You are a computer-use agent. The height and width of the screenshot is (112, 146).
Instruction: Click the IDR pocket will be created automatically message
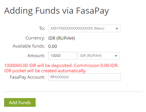point(45,71)
